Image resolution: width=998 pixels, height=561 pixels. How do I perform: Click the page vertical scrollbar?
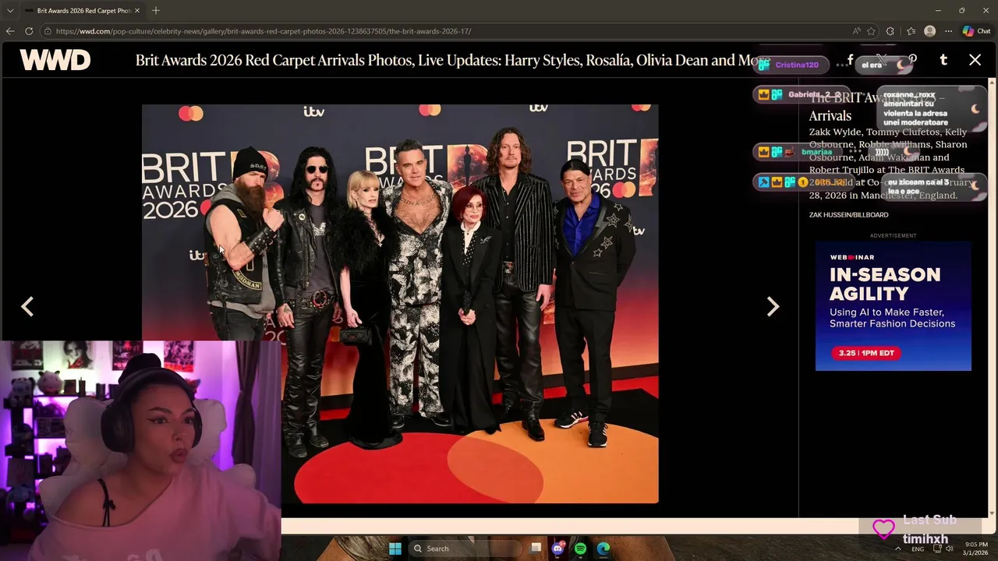click(x=993, y=296)
